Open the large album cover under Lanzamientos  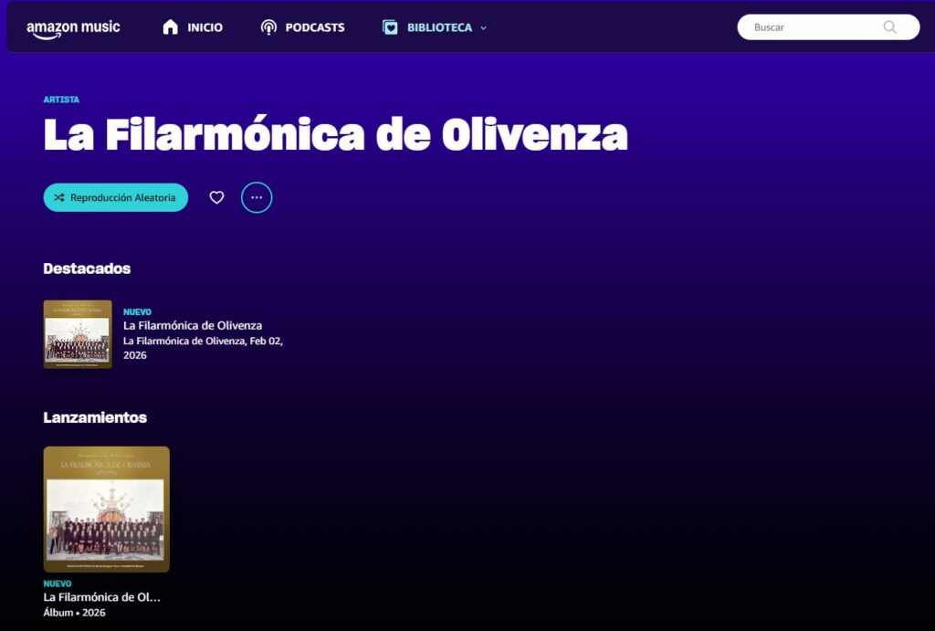click(107, 510)
